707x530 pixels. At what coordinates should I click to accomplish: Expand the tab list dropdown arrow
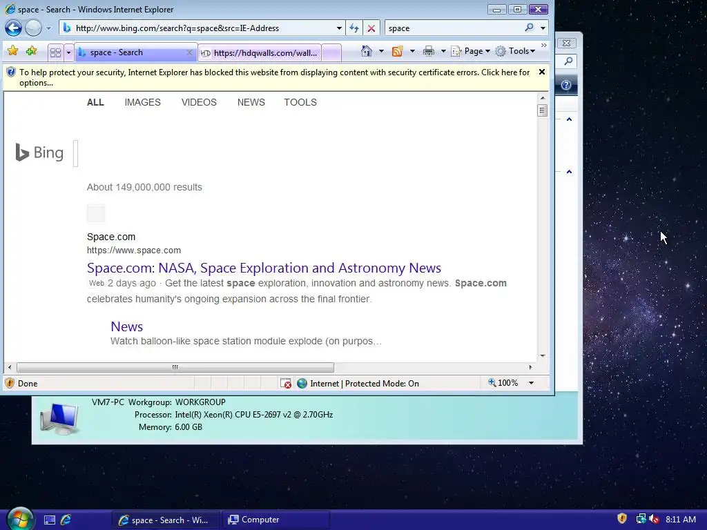(x=68, y=52)
